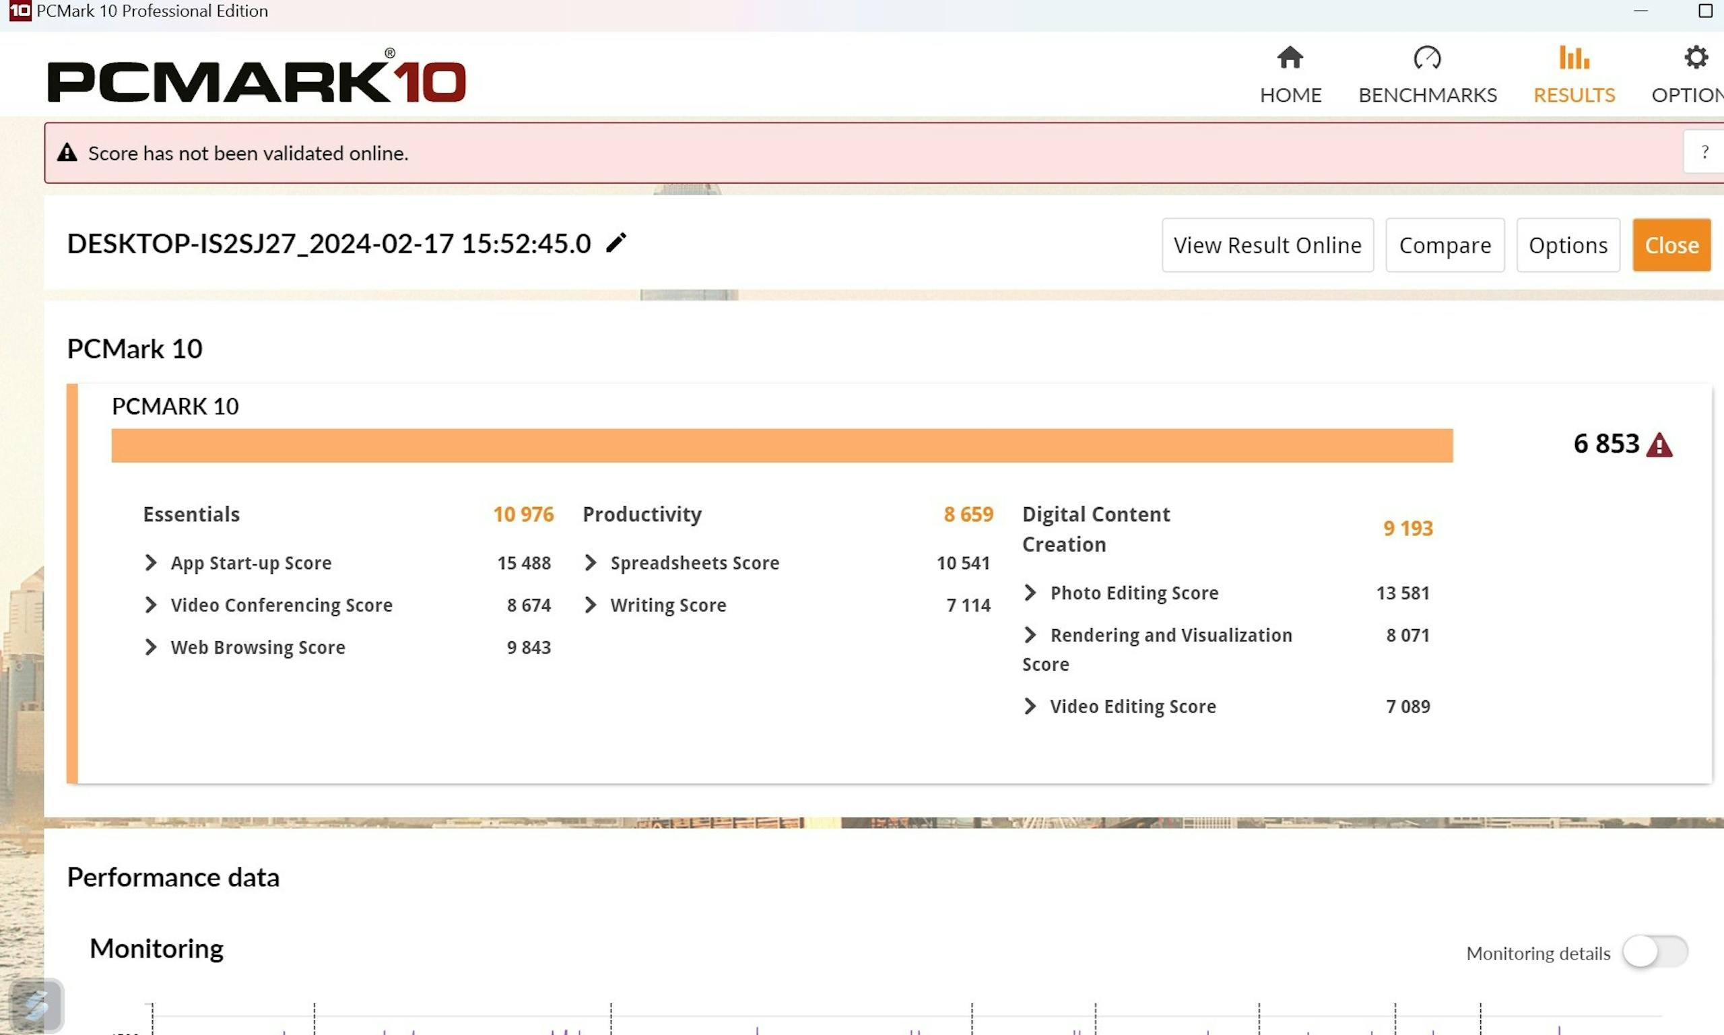Click the Options button beside Compare
1724x1035 pixels.
(x=1568, y=245)
